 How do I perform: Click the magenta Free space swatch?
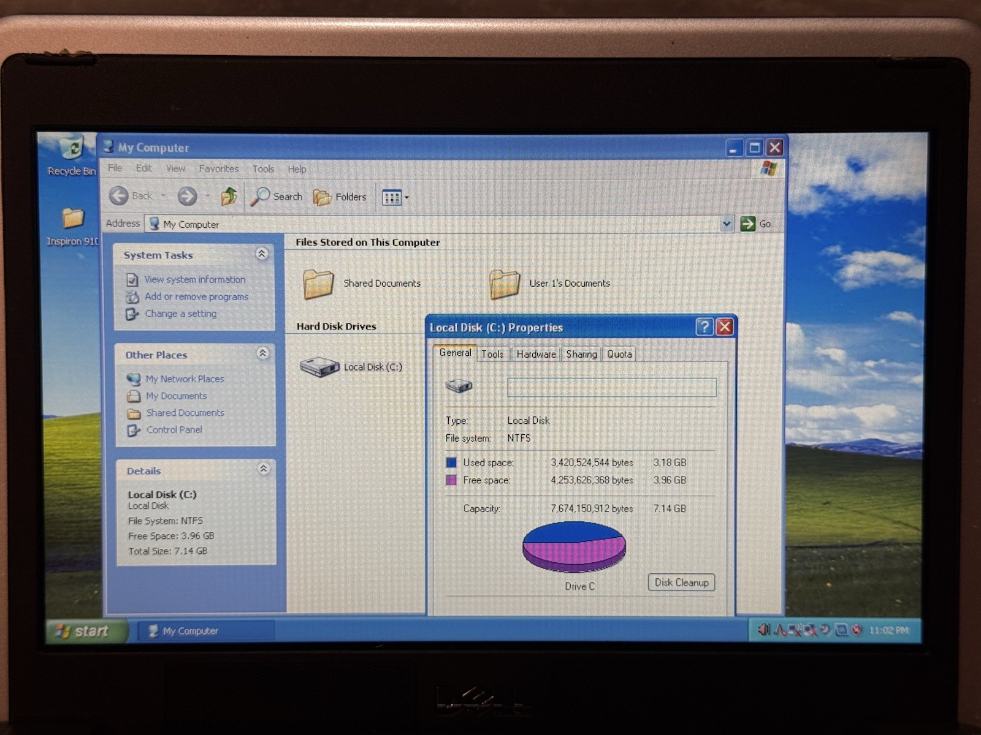click(451, 480)
